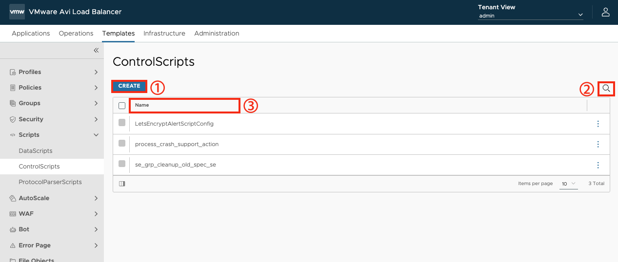
Task: Select ControlScripts in the sidebar
Action: pos(39,167)
